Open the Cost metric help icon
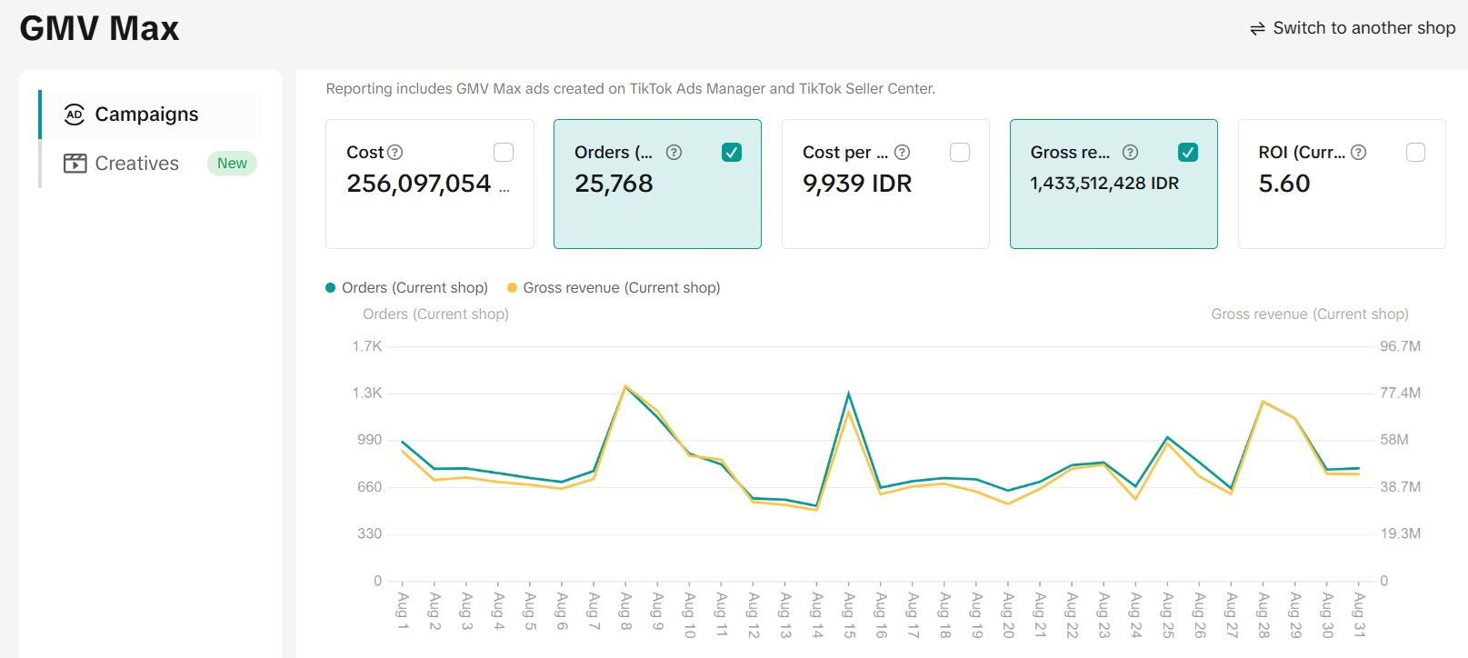1468x658 pixels. click(x=394, y=153)
